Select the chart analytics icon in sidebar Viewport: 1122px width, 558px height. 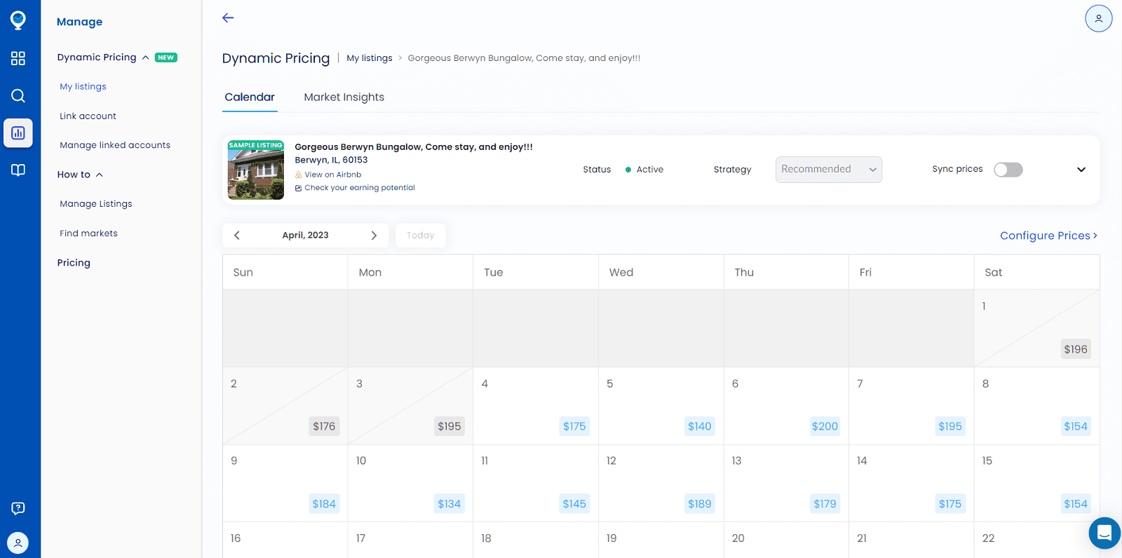point(18,133)
